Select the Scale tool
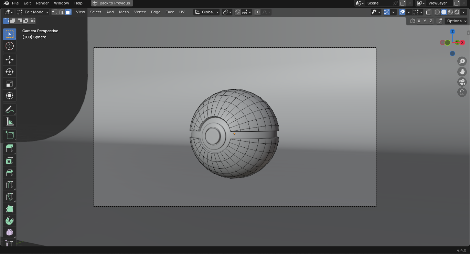 (x=10, y=84)
